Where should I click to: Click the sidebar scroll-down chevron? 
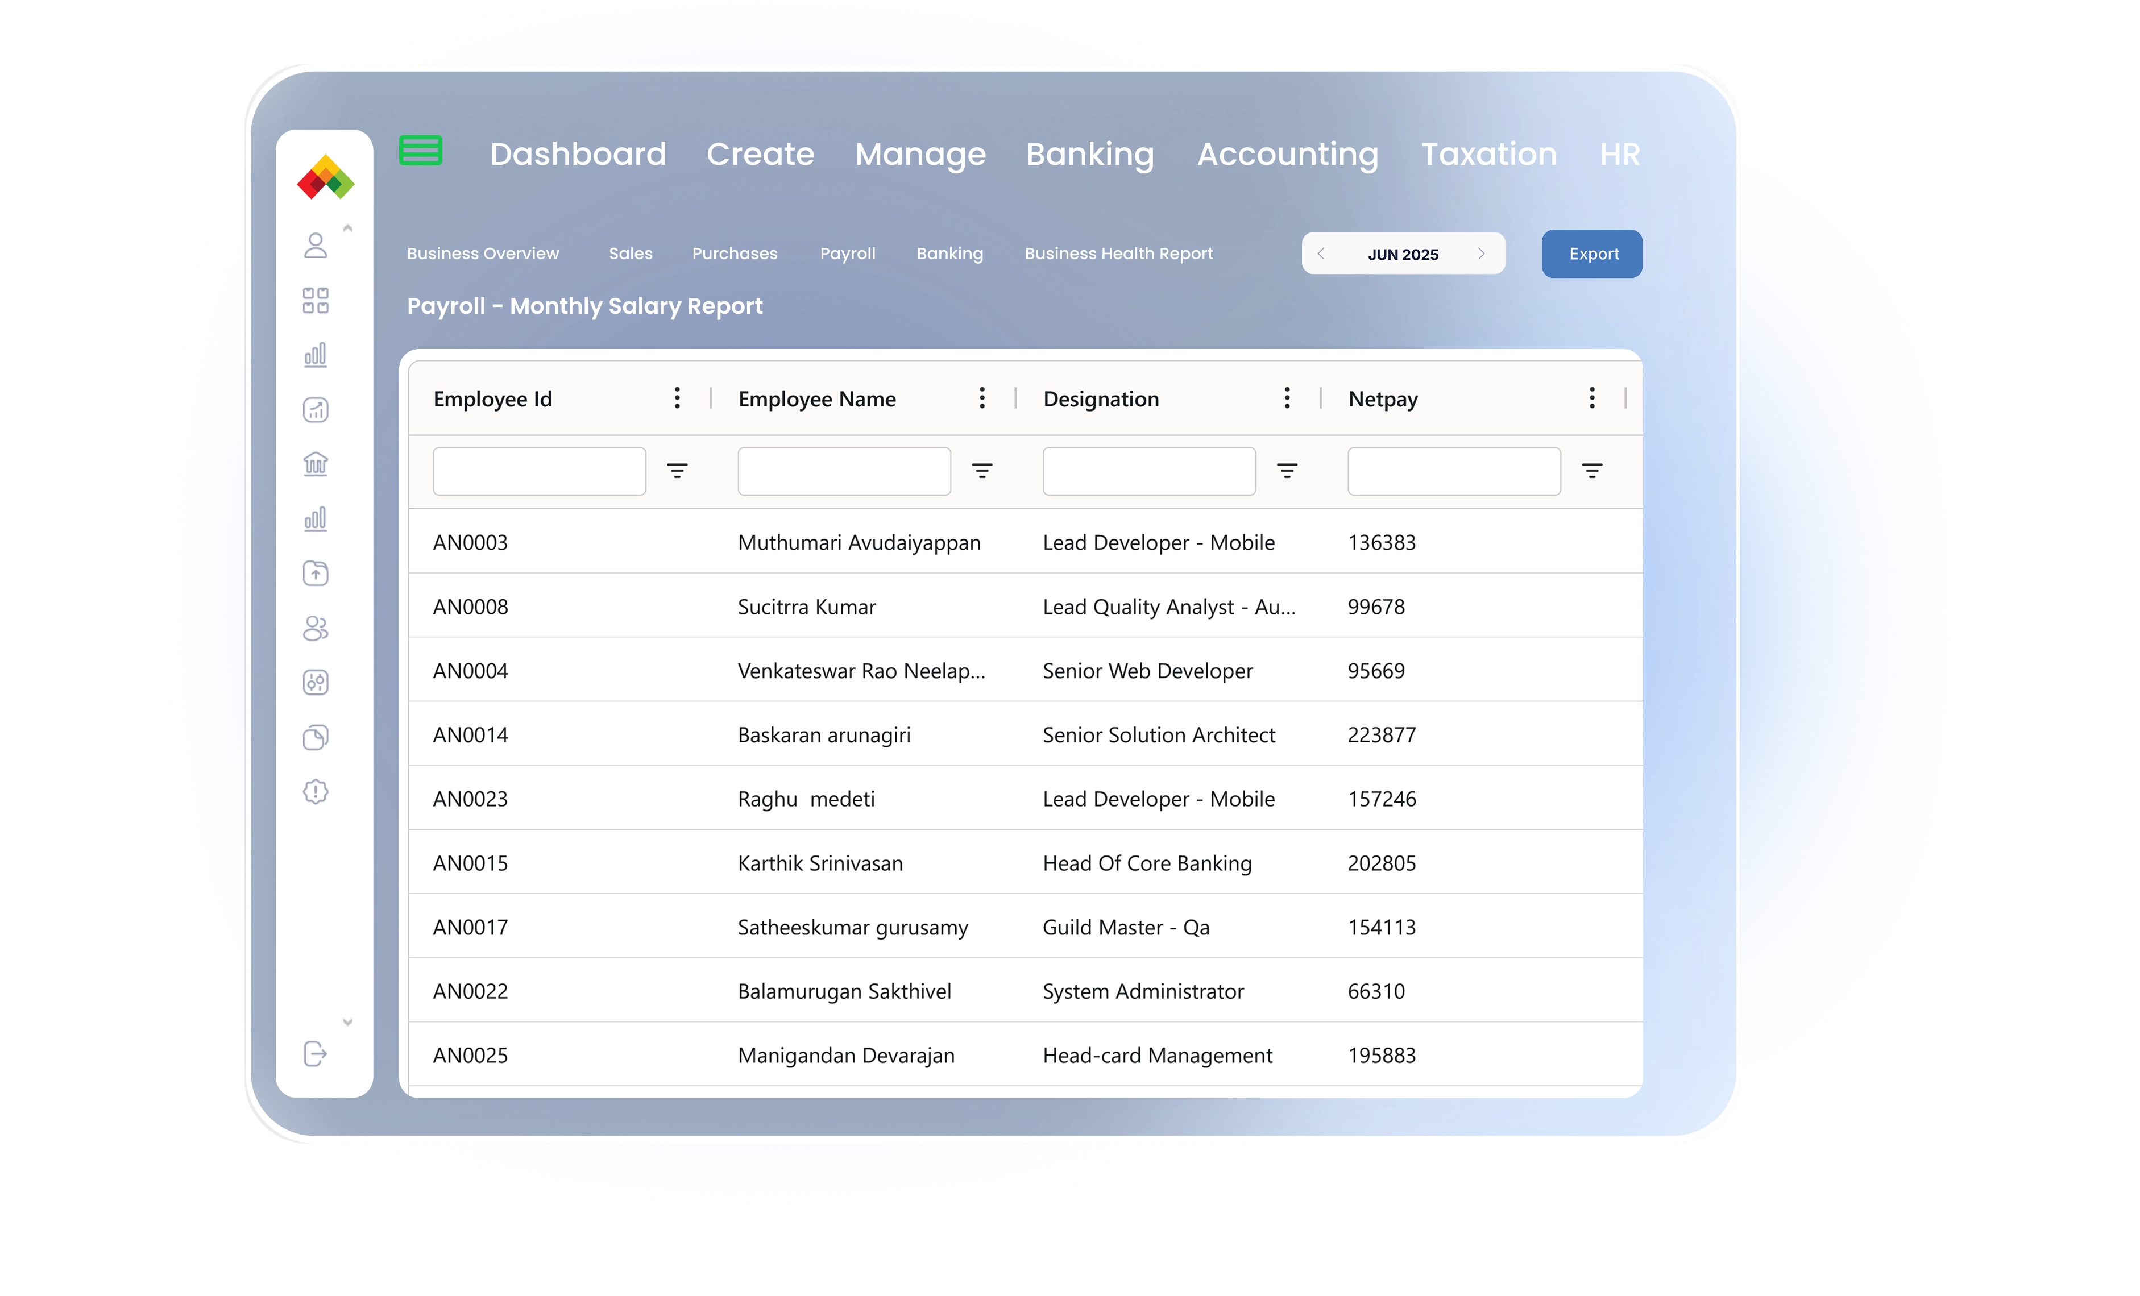(x=347, y=1023)
